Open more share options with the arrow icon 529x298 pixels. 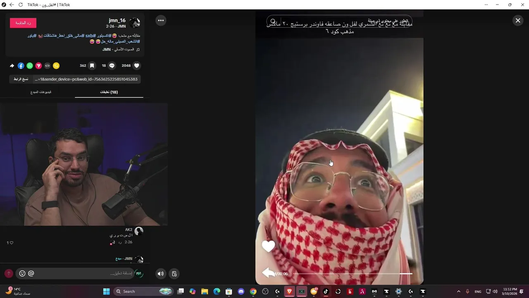[12, 65]
